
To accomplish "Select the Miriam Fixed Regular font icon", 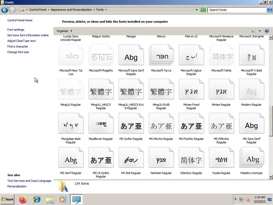I will [191, 89].
